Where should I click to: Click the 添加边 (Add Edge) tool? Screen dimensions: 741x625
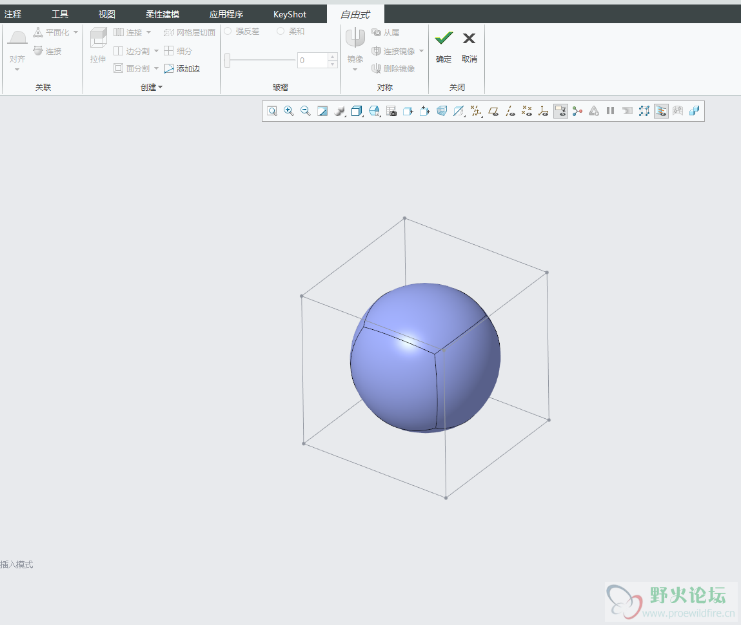(x=182, y=68)
